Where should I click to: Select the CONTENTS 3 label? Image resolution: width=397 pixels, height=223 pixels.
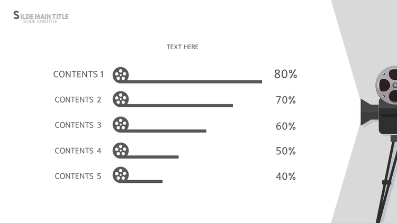pos(78,125)
